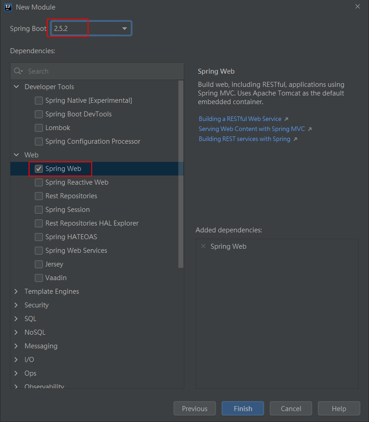Click the Developer Tools label

click(49, 87)
